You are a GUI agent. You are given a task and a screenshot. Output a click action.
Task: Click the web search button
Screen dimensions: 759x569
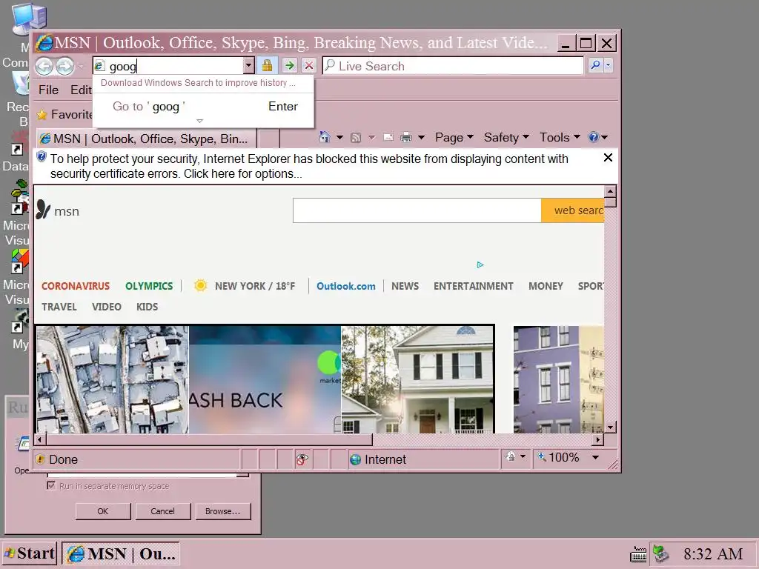pos(573,210)
